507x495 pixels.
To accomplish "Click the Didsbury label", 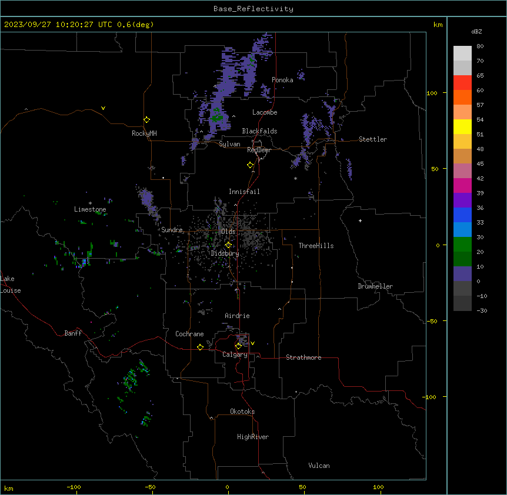I will [225, 253].
